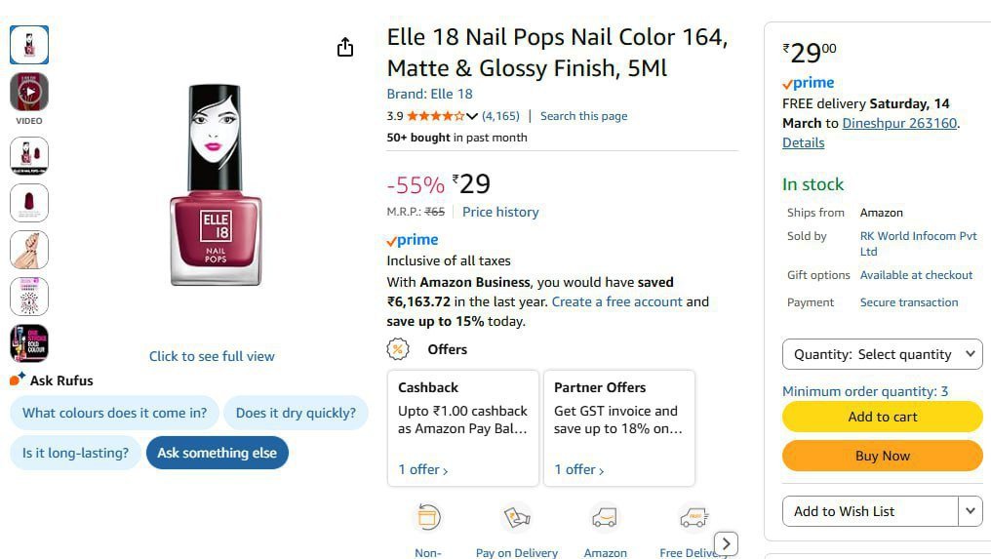Click the share icon above product image
Viewport: 991px width, 559px height.
[345, 47]
